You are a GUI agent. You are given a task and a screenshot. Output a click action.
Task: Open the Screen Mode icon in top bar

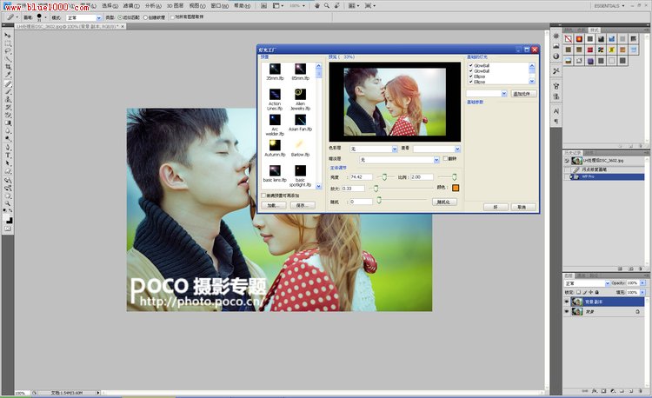tap(369, 6)
